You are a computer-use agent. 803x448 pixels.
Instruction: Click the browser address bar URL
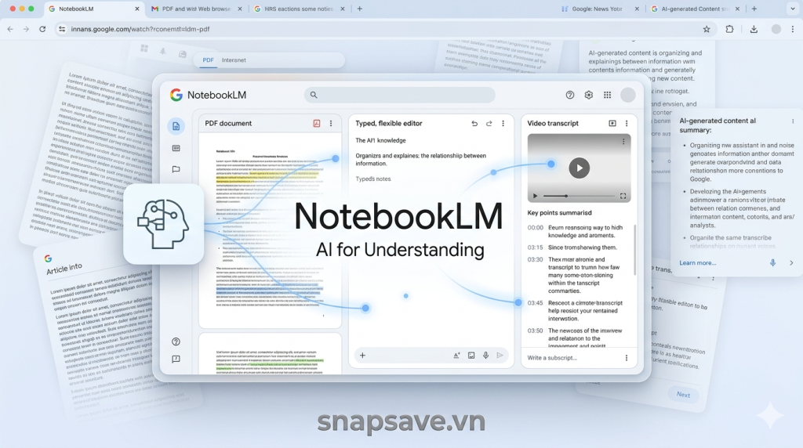140,29
